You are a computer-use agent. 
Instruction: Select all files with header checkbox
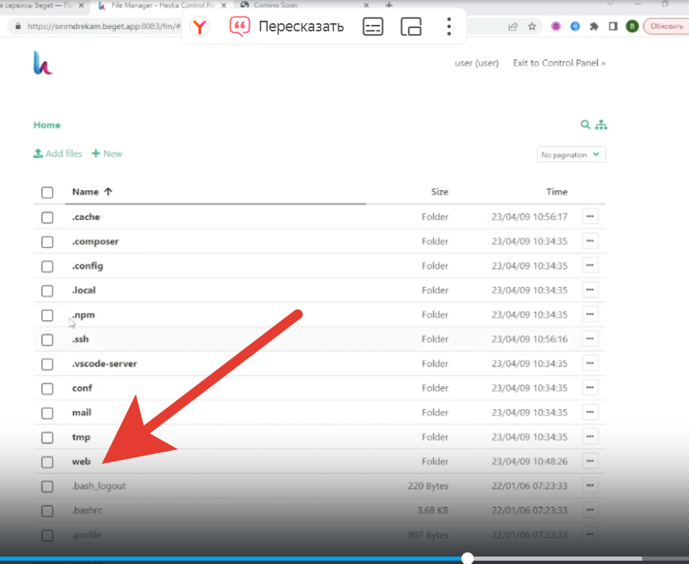click(47, 193)
